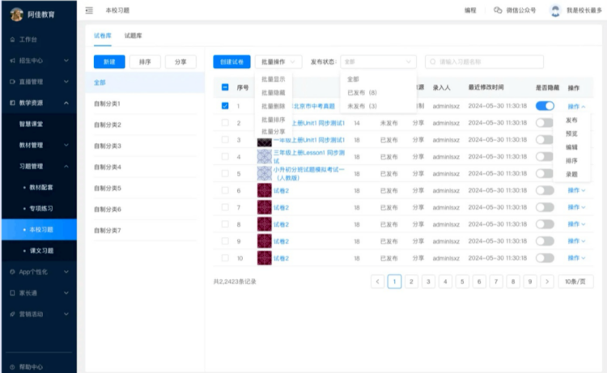Open thumbnail of row 6 试卷2

pos(265,190)
